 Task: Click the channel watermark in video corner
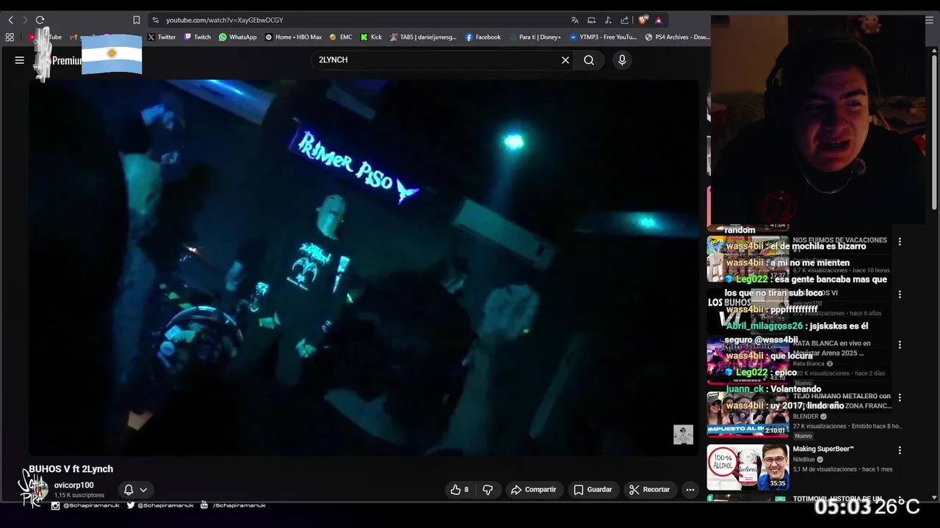coord(683,434)
